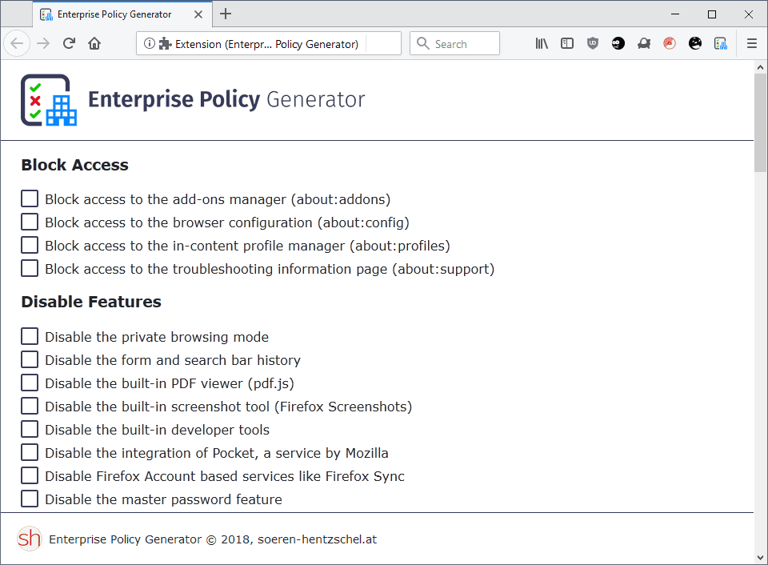
Task: Enable Disable the integration of Pocket
Action: pos(30,453)
